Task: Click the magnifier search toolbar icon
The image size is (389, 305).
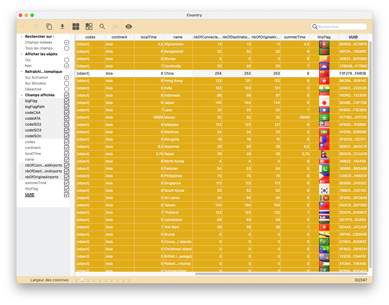Action: point(102,27)
